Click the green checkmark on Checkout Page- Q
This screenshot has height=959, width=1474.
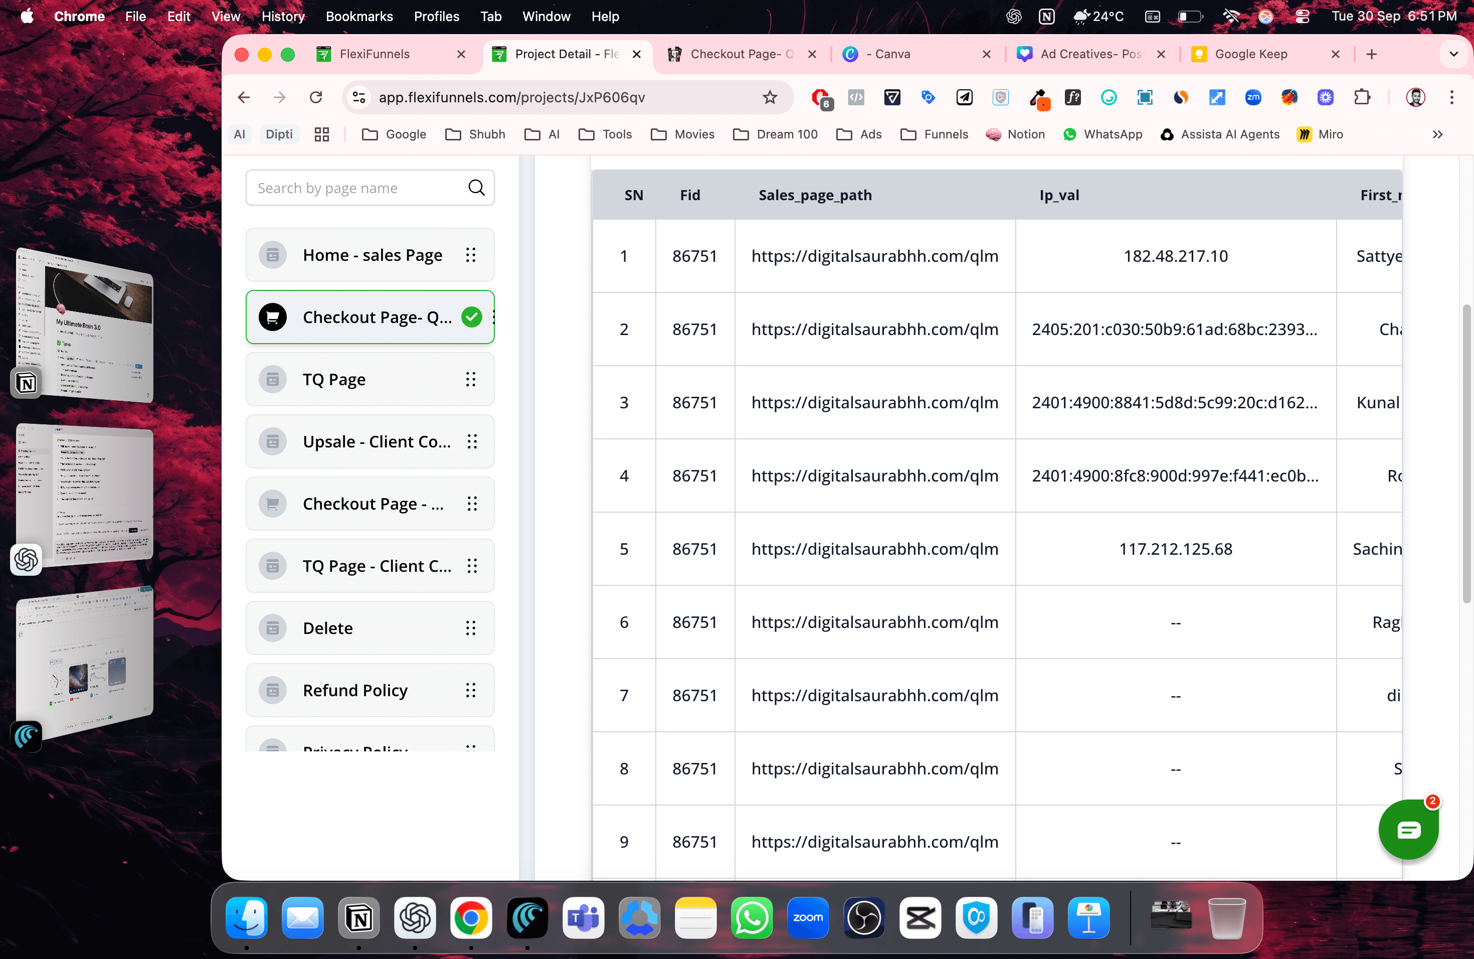pos(472,317)
